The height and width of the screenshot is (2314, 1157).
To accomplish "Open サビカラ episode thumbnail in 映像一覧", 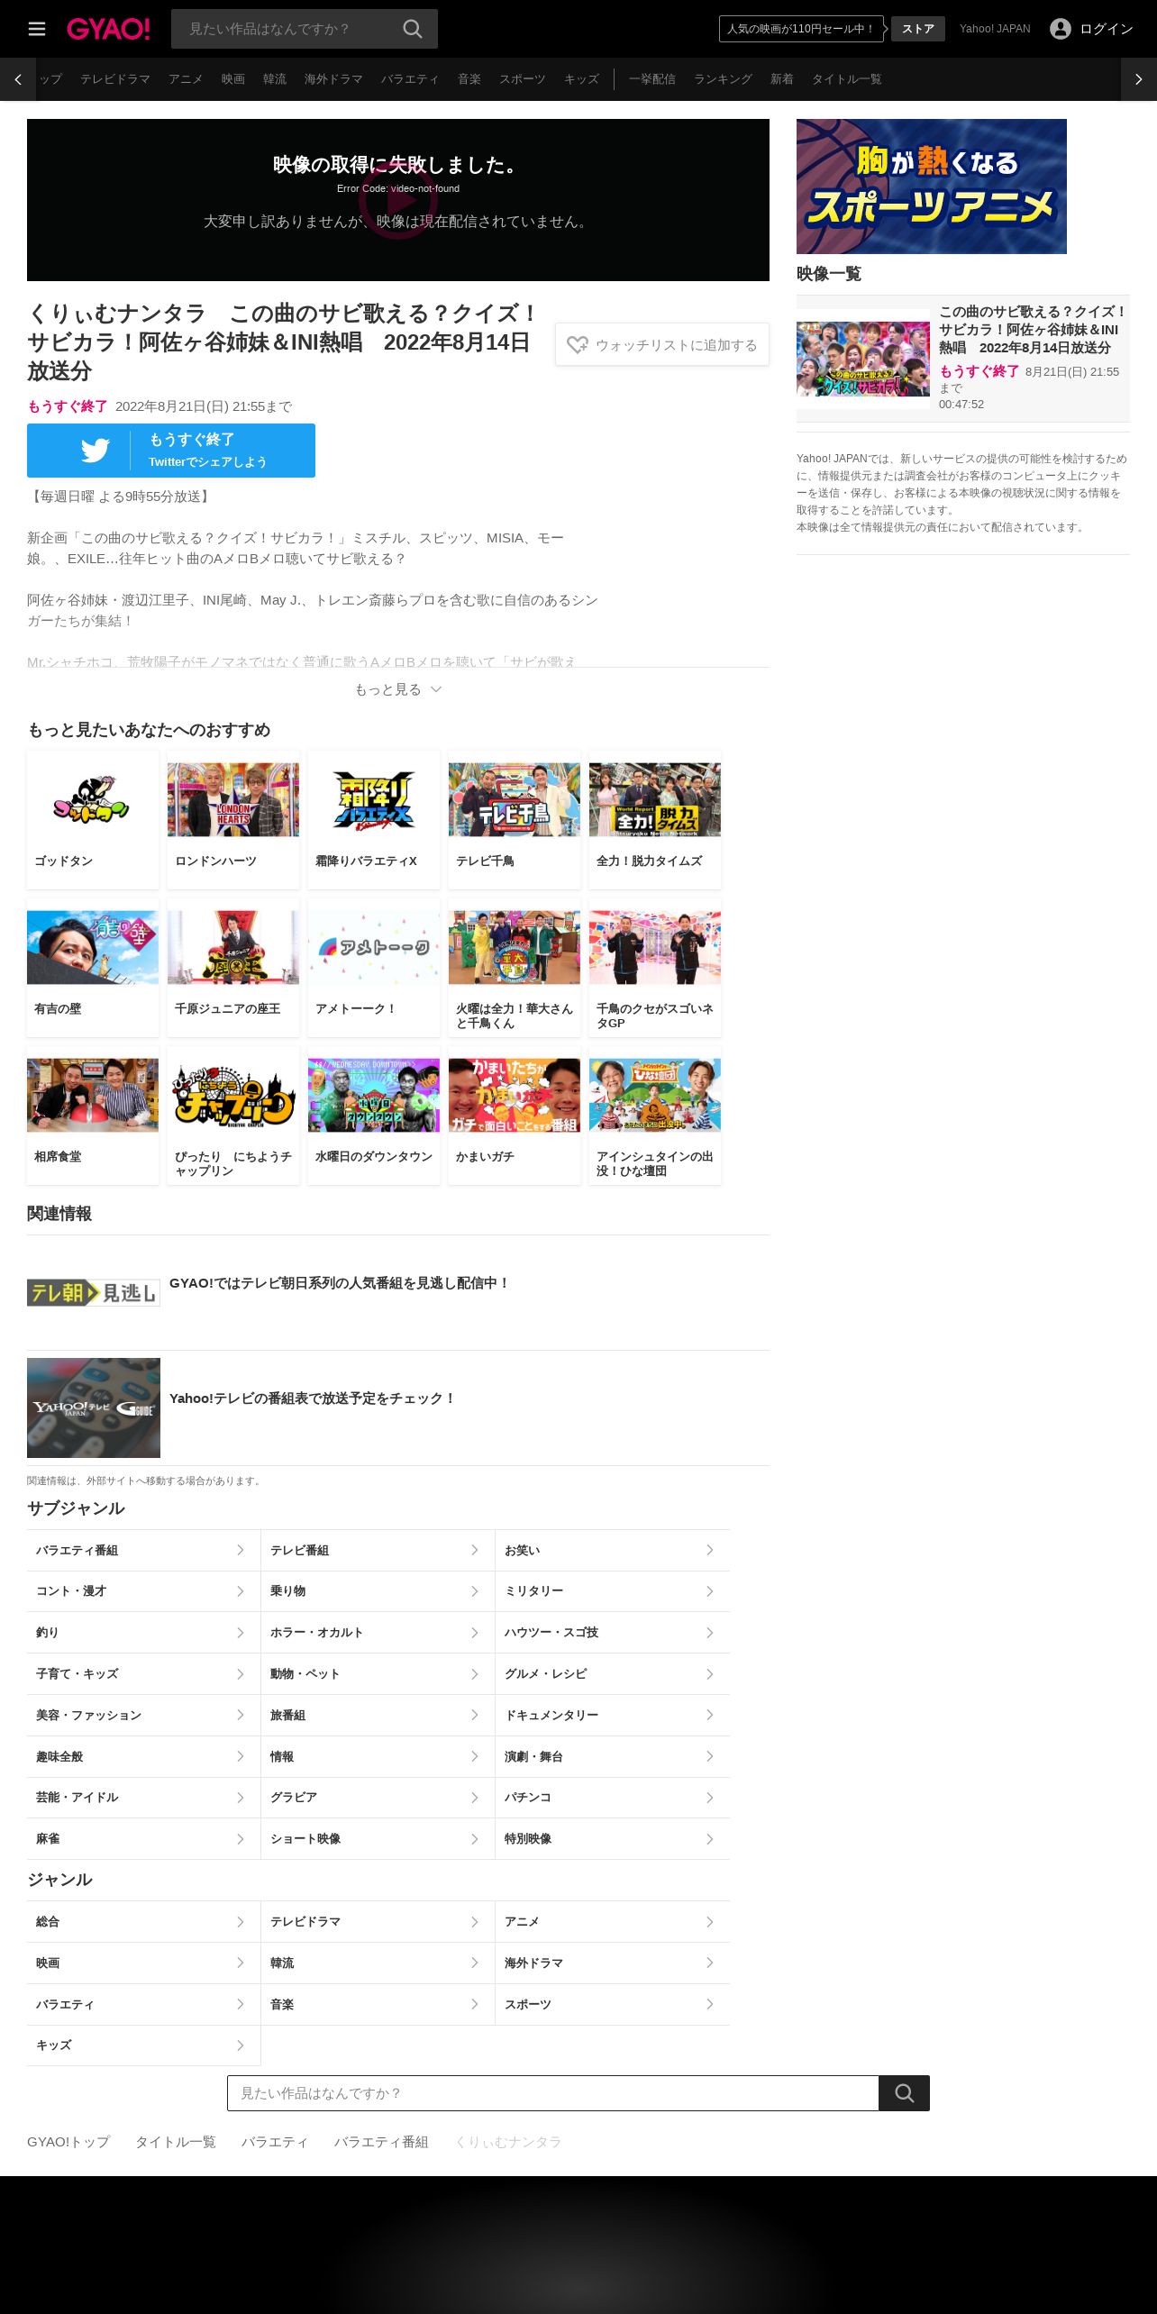I will click(x=863, y=359).
